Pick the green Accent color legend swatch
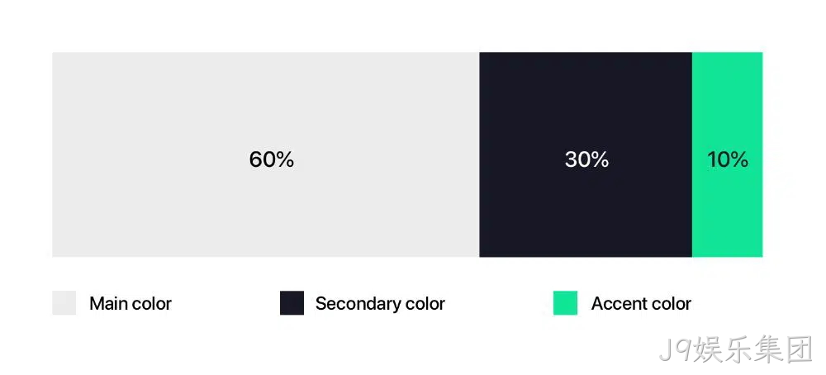Image resolution: width=826 pixels, height=375 pixels. tap(565, 303)
